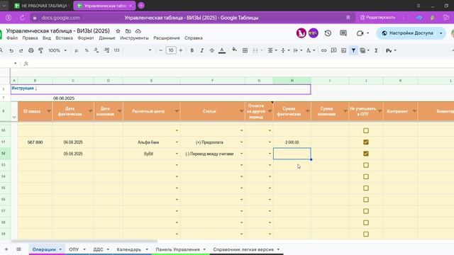This screenshot has height=255, width=454.
Task: Tick the checkbox in row 56
Action: point(366,200)
